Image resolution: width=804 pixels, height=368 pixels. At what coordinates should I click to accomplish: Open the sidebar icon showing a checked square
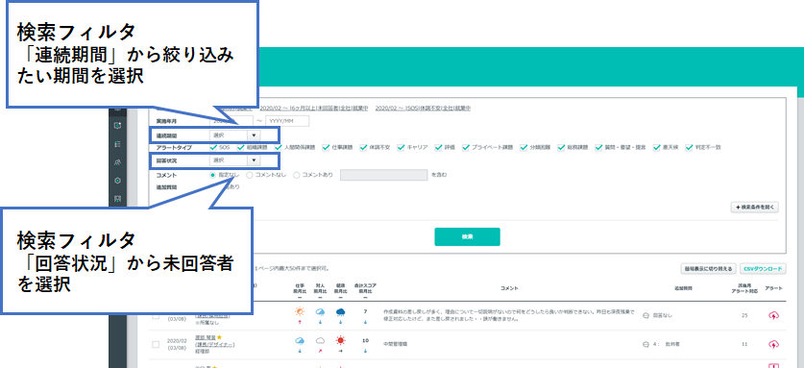point(117,125)
